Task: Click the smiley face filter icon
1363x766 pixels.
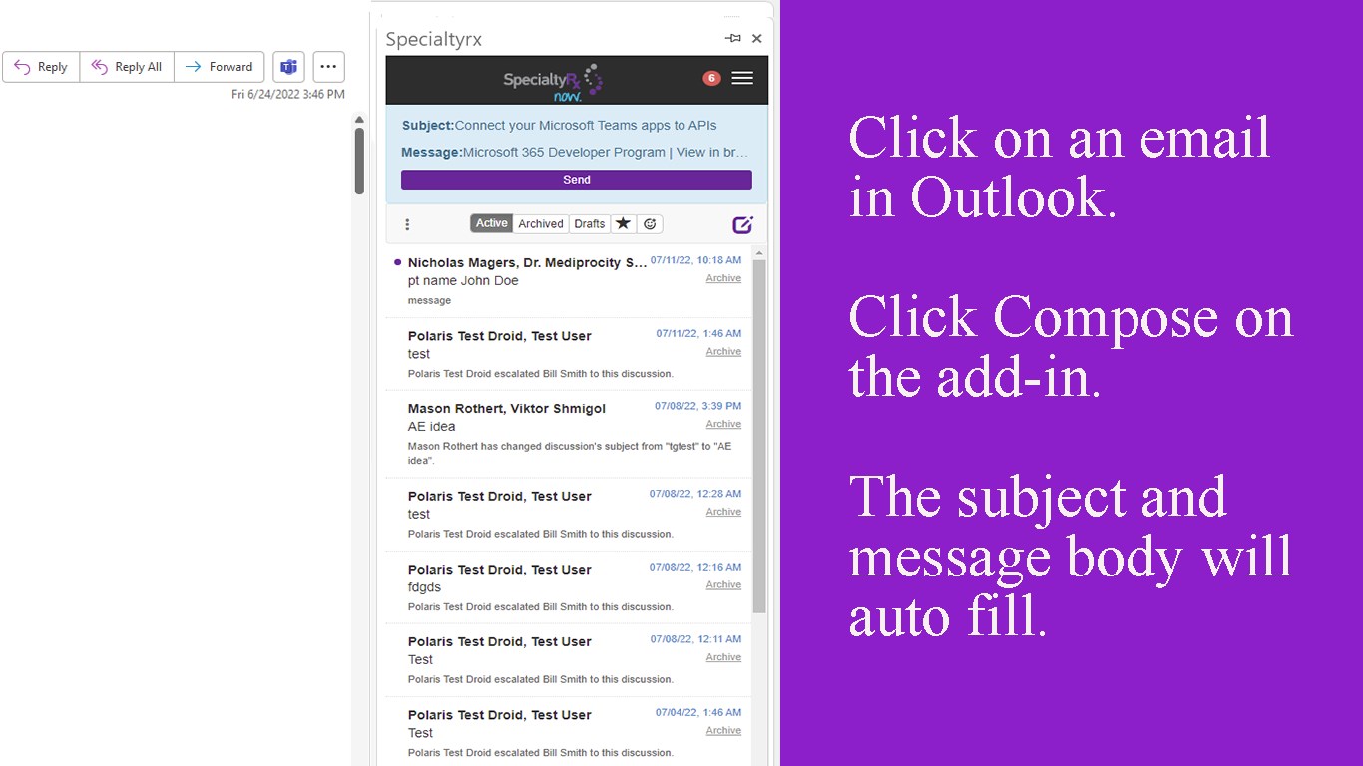Action: tap(650, 223)
